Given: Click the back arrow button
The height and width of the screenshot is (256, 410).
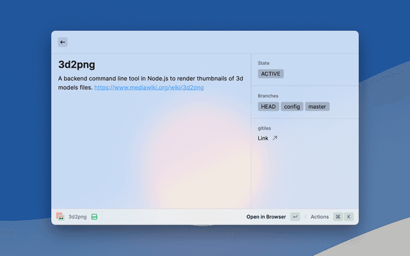Looking at the screenshot, I should pos(63,42).
